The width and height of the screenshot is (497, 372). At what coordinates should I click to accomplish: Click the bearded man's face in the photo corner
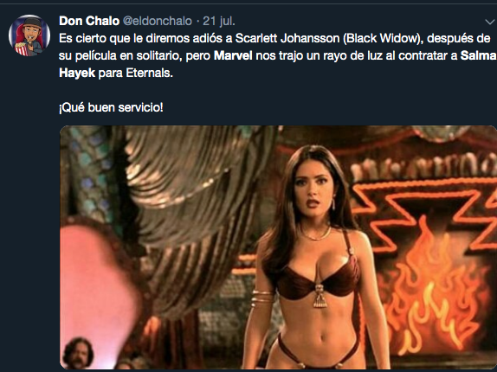78,352
